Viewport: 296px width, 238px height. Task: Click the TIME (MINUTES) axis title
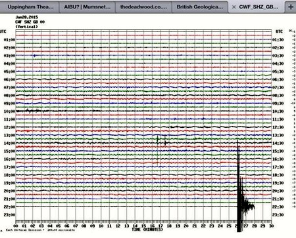147,229
